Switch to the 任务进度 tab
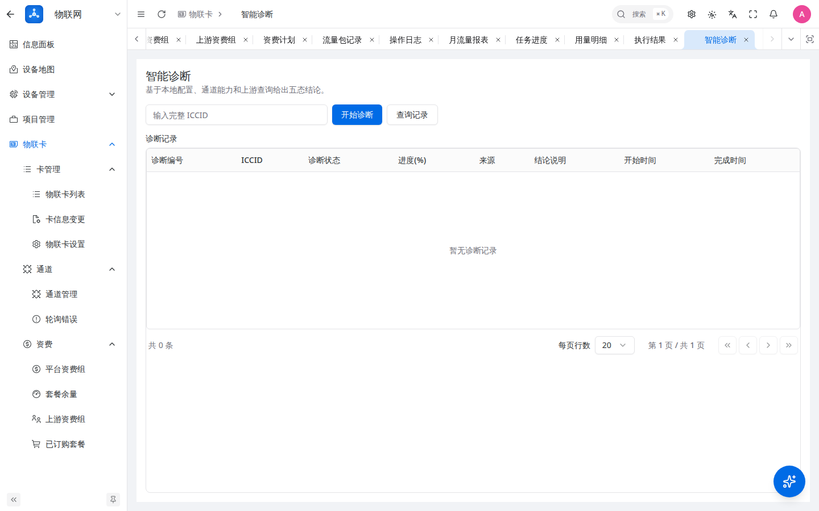 point(531,40)
